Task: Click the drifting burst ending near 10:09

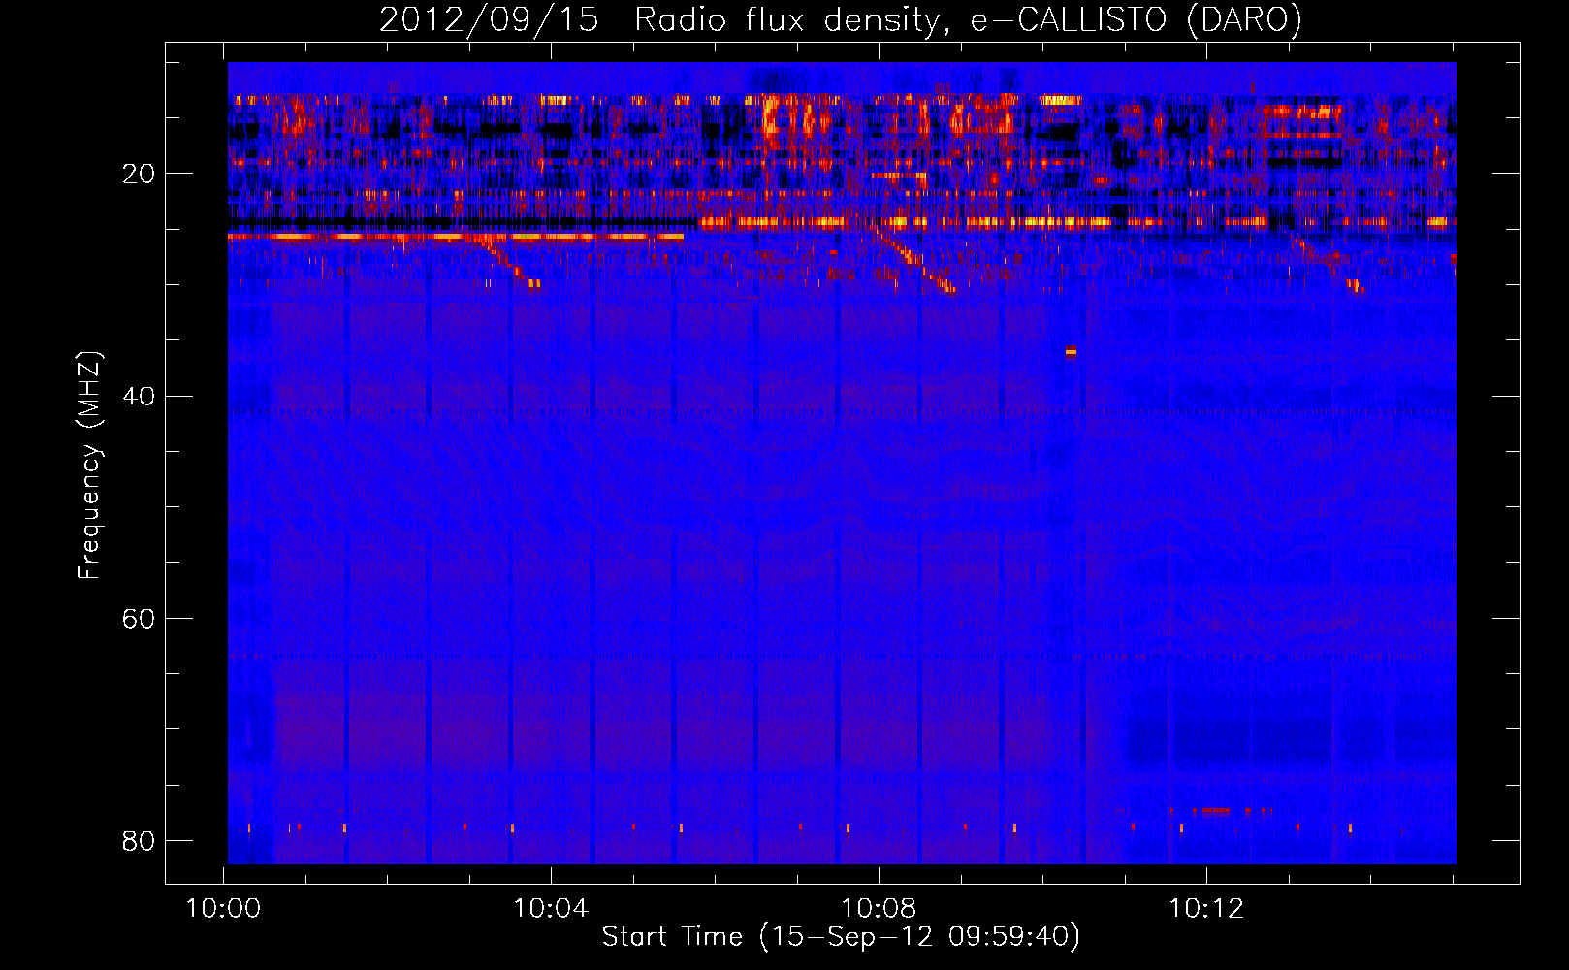Action: point(913,258)
